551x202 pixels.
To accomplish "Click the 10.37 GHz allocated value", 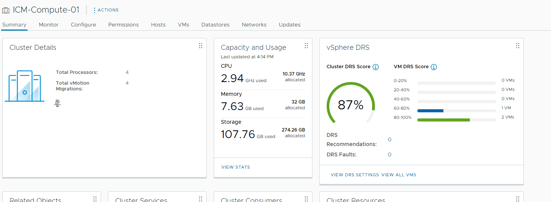I will coord(294,77).
